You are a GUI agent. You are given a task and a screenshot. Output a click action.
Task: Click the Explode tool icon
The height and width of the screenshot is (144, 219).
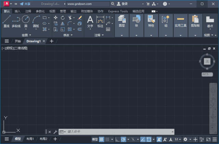(80, 23)
